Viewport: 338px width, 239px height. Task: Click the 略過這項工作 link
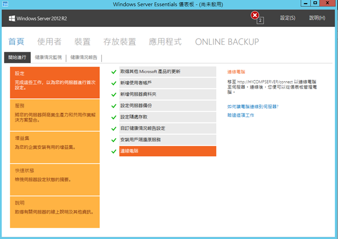[241, 115]
